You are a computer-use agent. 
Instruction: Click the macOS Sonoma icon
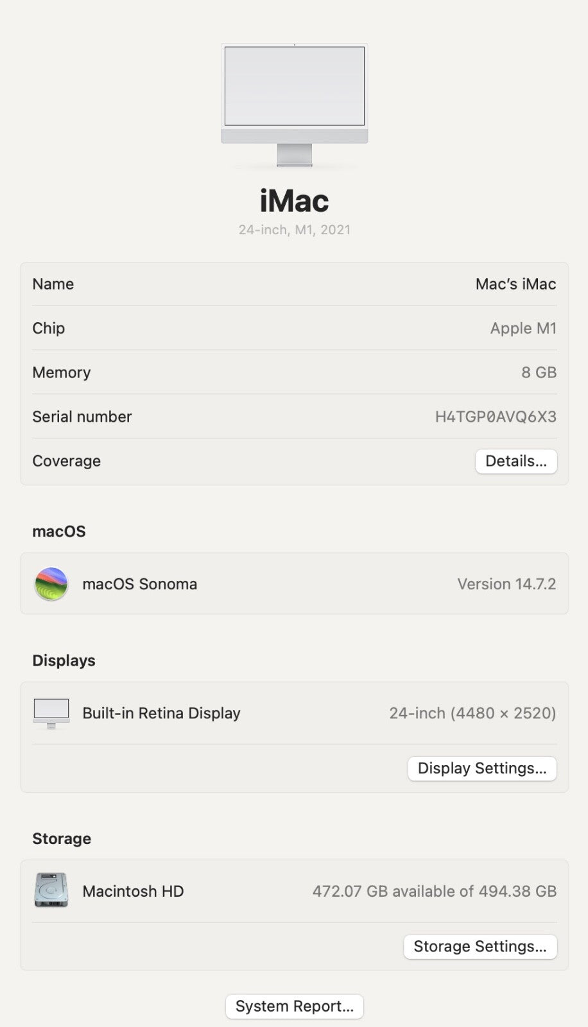pos(51,584)
